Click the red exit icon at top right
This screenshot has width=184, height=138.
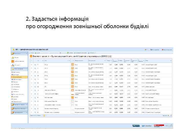coord(163,50)
